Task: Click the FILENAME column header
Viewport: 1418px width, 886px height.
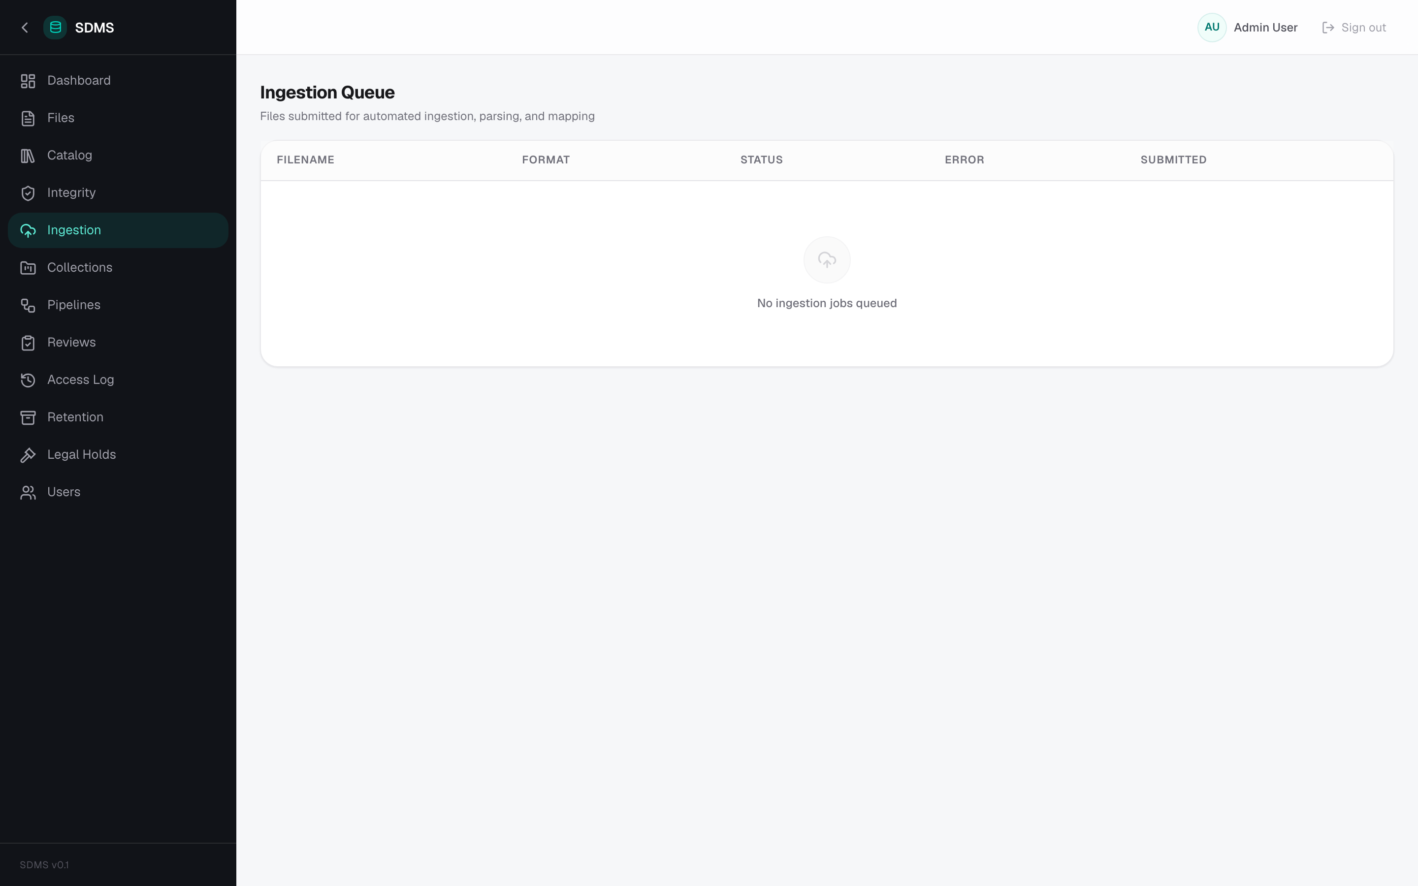Action: pos(305,160)
